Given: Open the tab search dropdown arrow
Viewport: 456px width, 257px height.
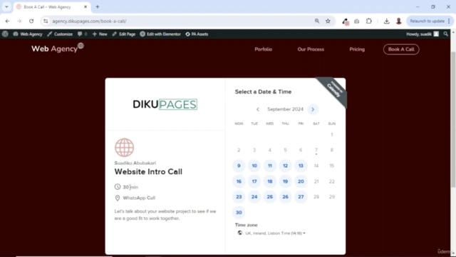Looking at the screenshot, I should [x=6, y=6].
